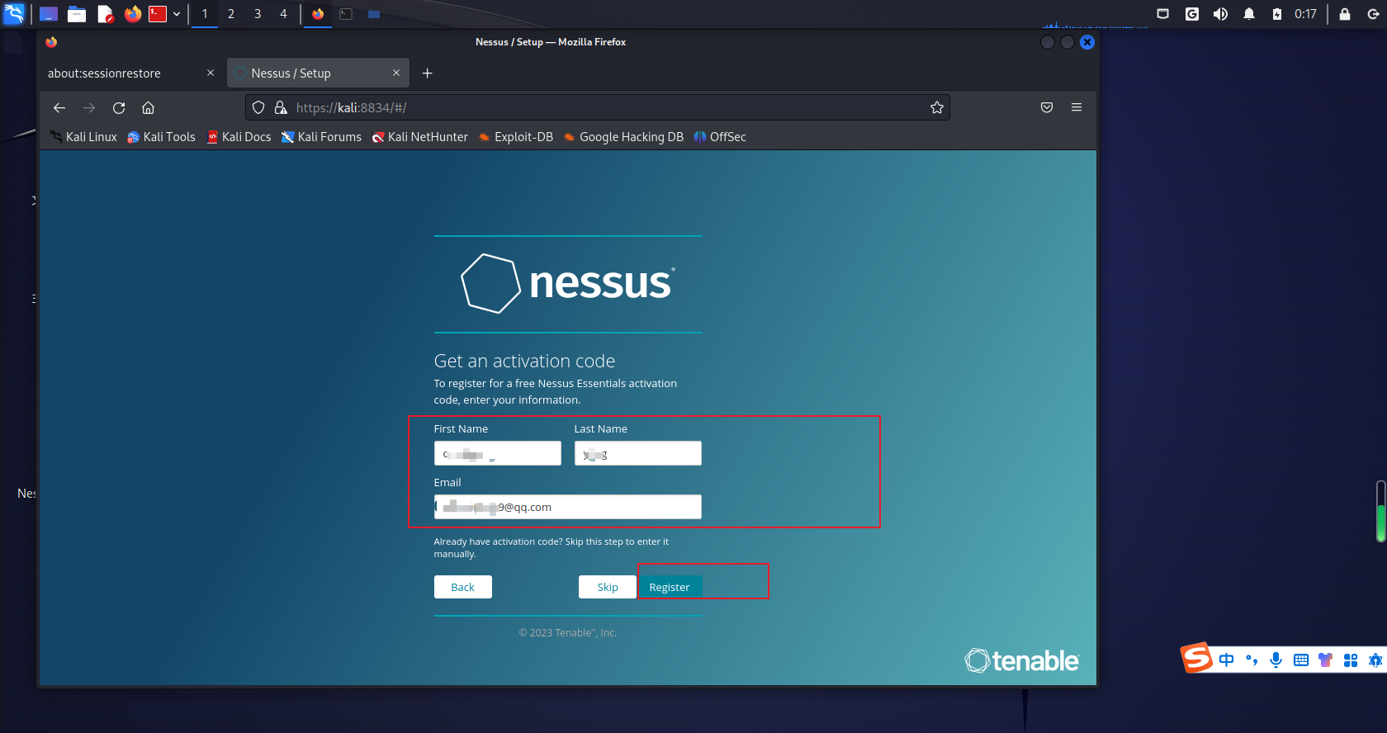Image resolution: width=1387 pixels, height=733 pixels.
Task: Open the Exploit-DB bookmark
Action: click(516, 137)
